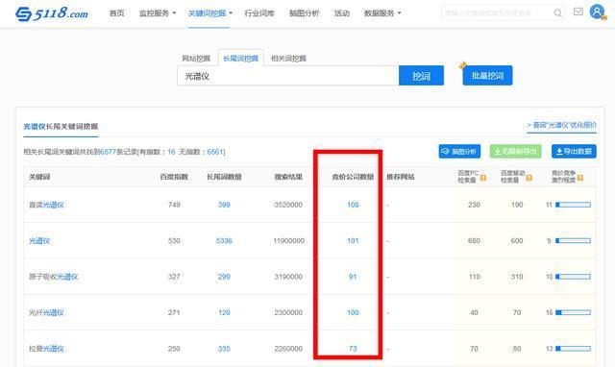The height and width of the screenshot is (367, 615).
Task: Click the 批量挖词 button
Action: tap(487, 76)
